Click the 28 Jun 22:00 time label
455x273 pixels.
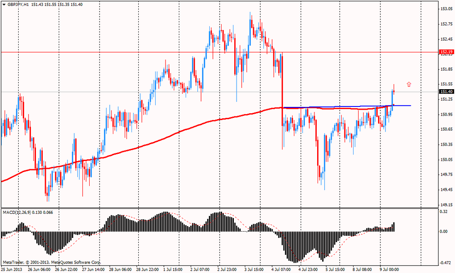[x=147, y=269]
